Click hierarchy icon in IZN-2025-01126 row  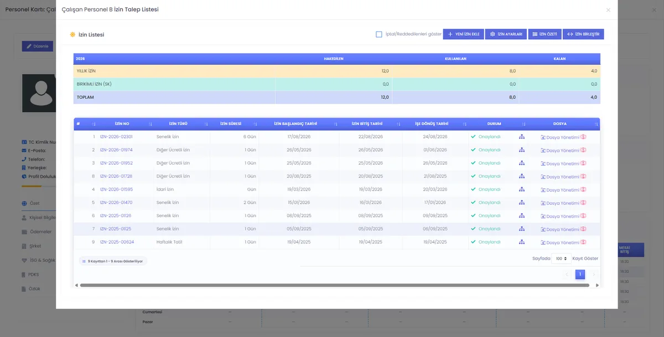click(x=521, y=215)
